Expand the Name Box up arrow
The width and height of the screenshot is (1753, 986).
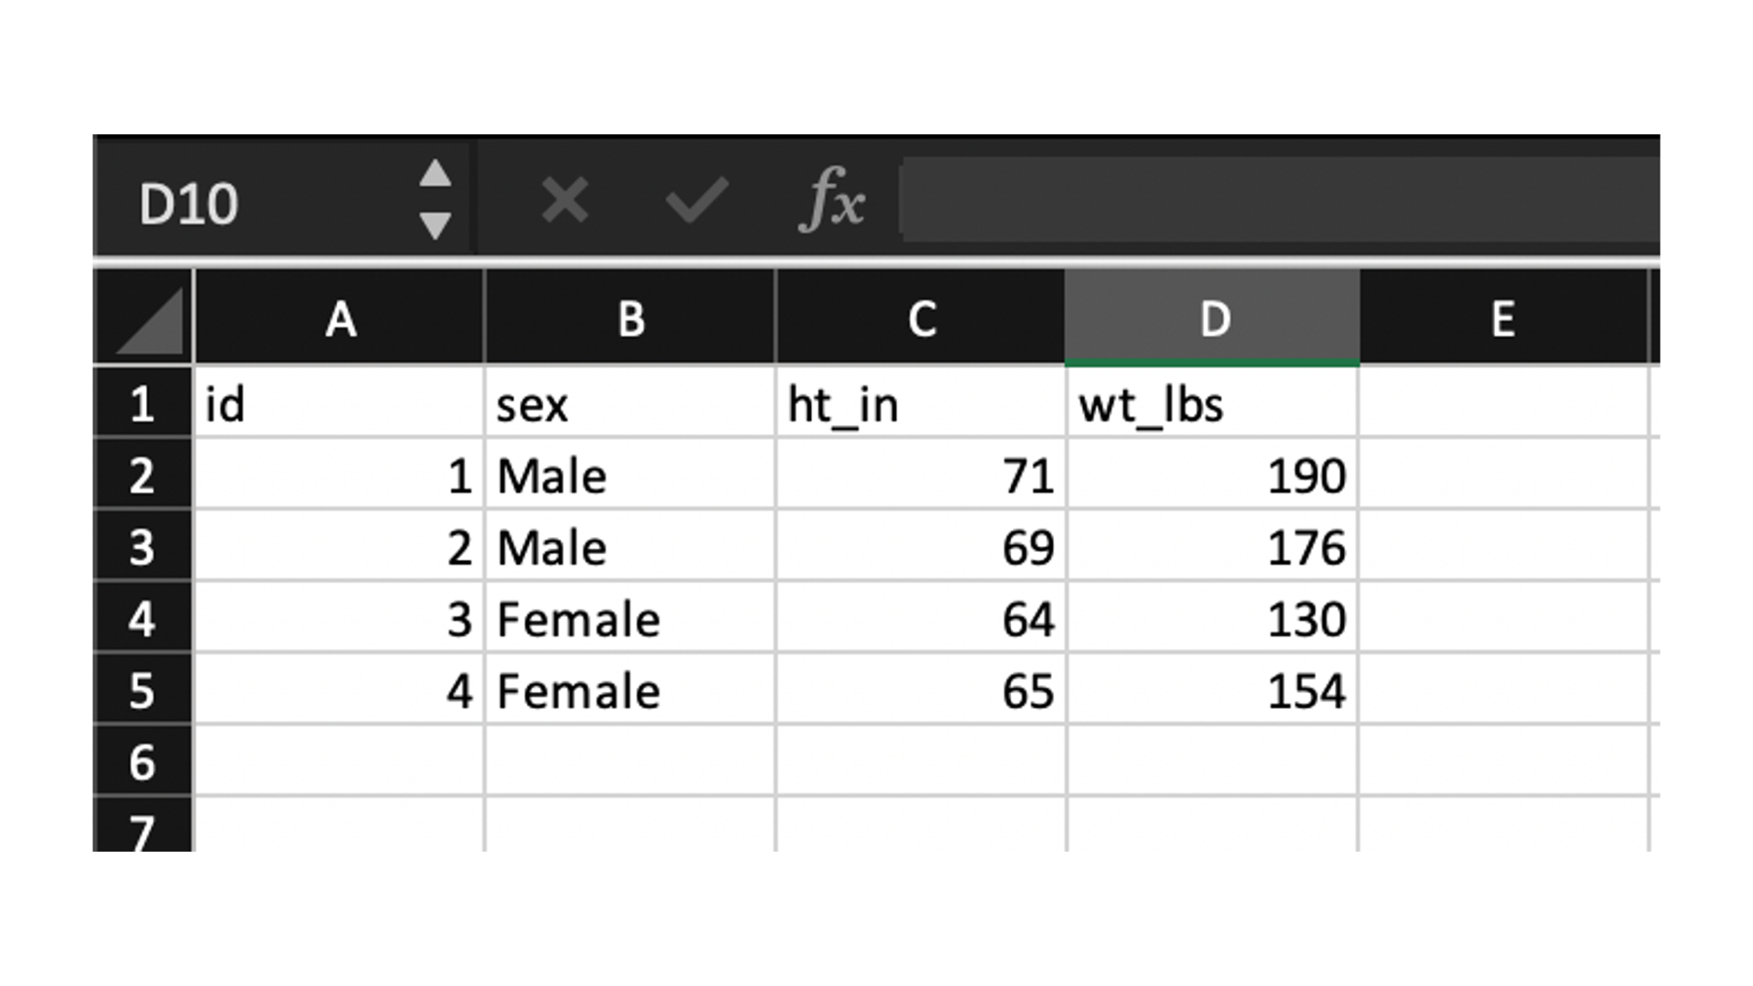(434, 174)
